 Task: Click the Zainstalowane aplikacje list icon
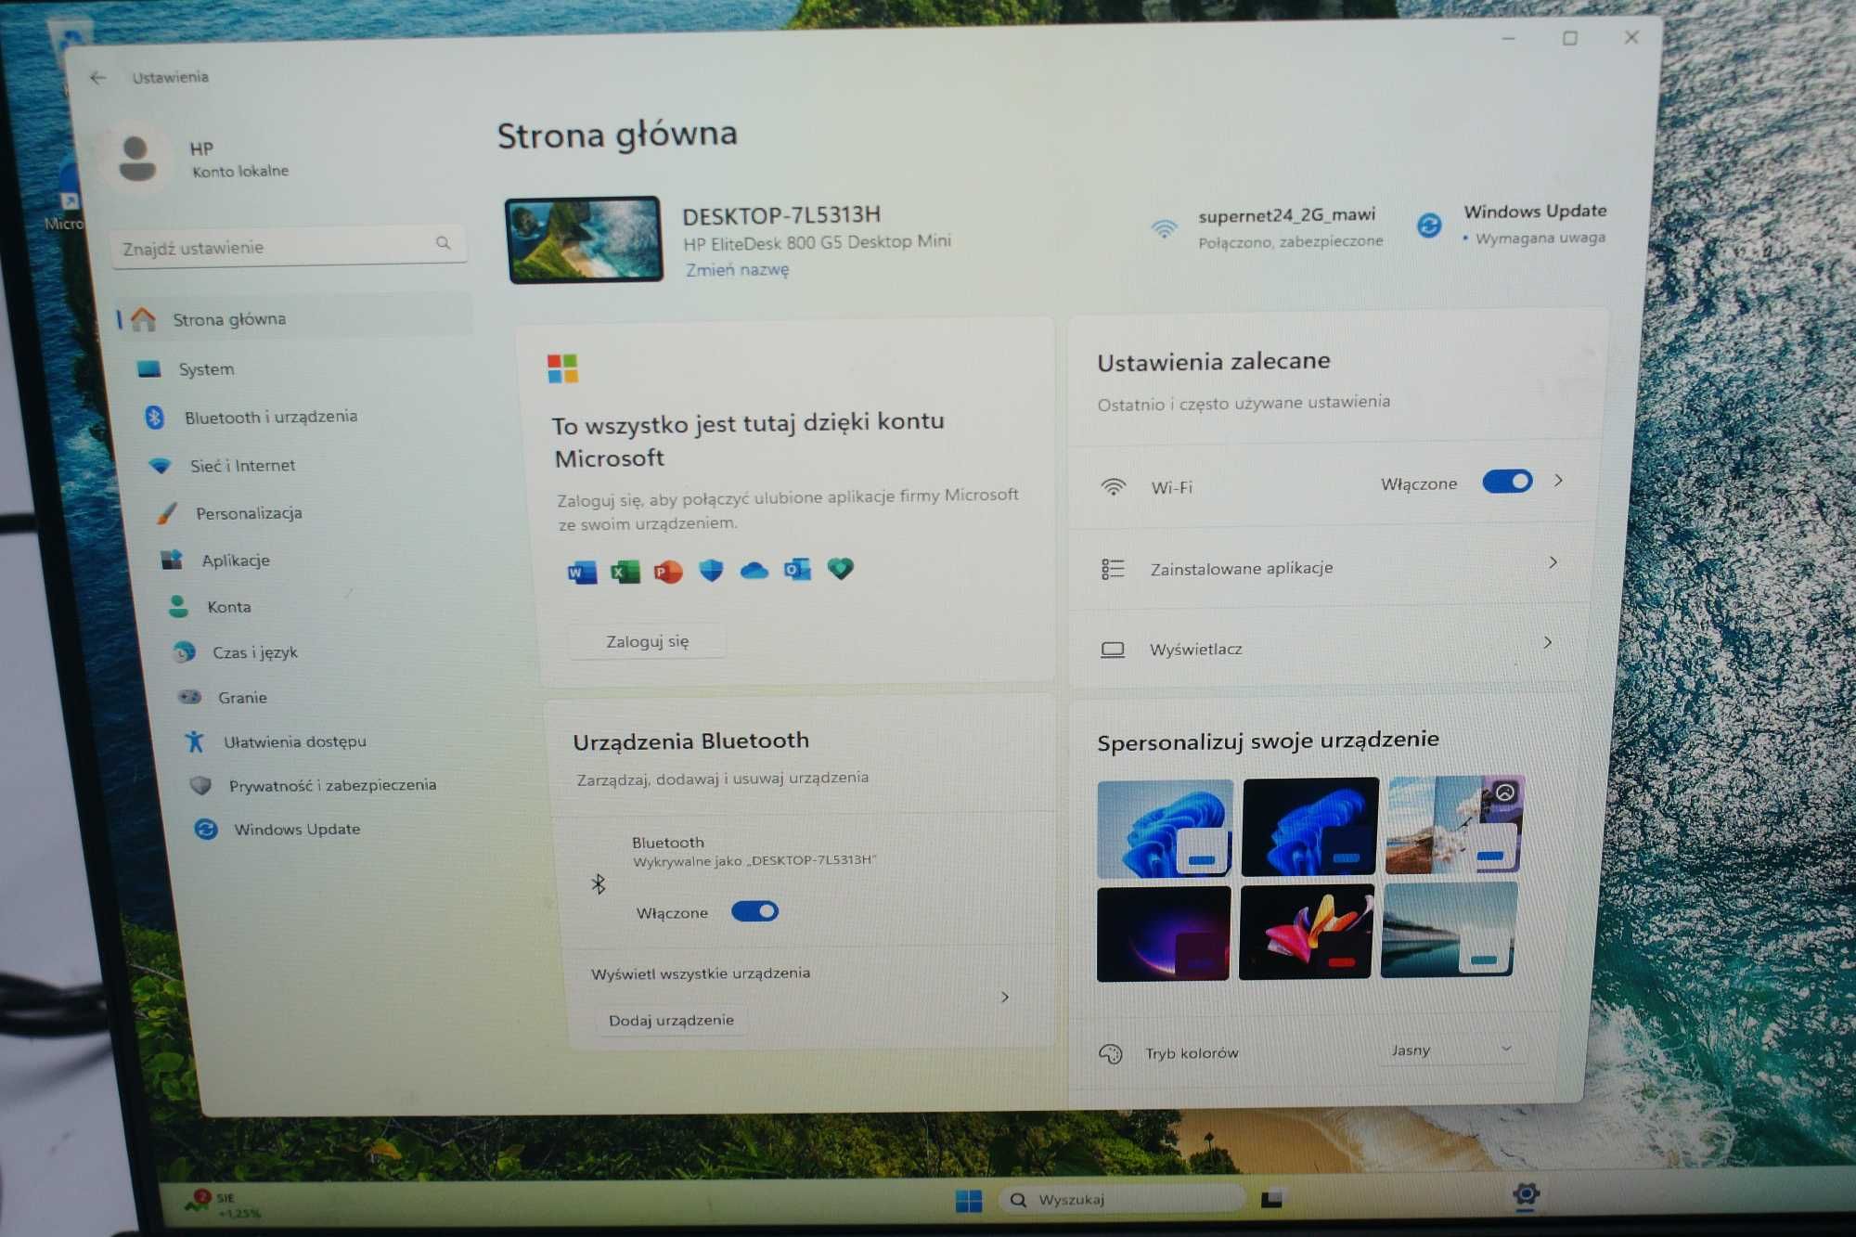(x=1113, y=569)
